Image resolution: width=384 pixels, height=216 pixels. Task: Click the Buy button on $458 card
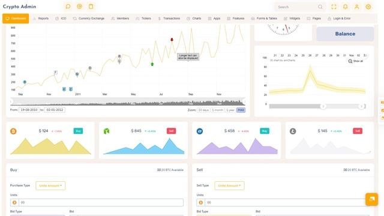point(265,131)
